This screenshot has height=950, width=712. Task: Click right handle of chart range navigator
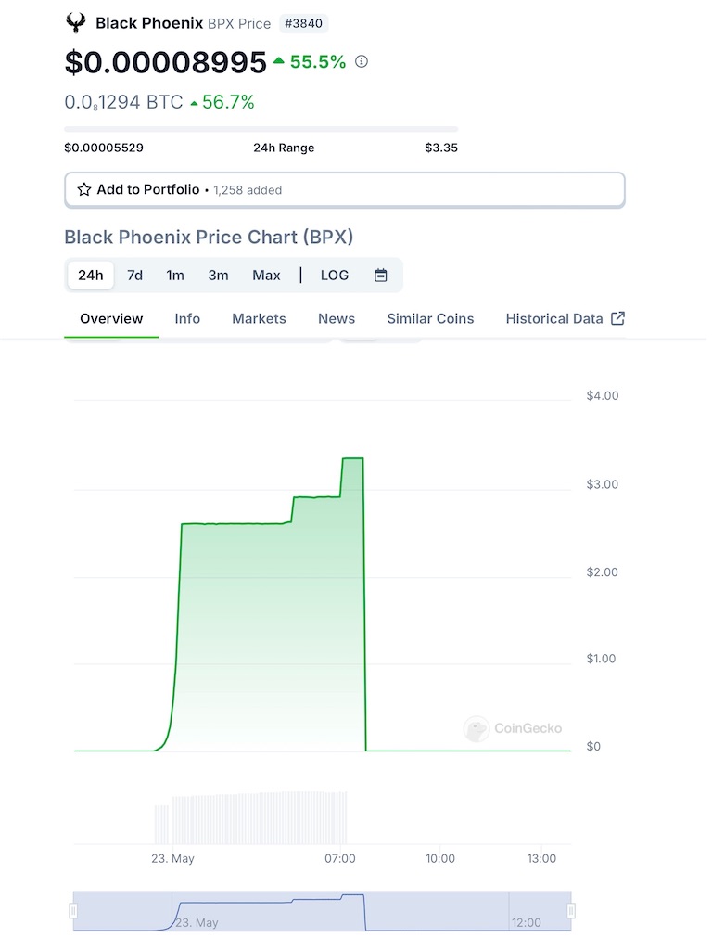coord(571,911)
